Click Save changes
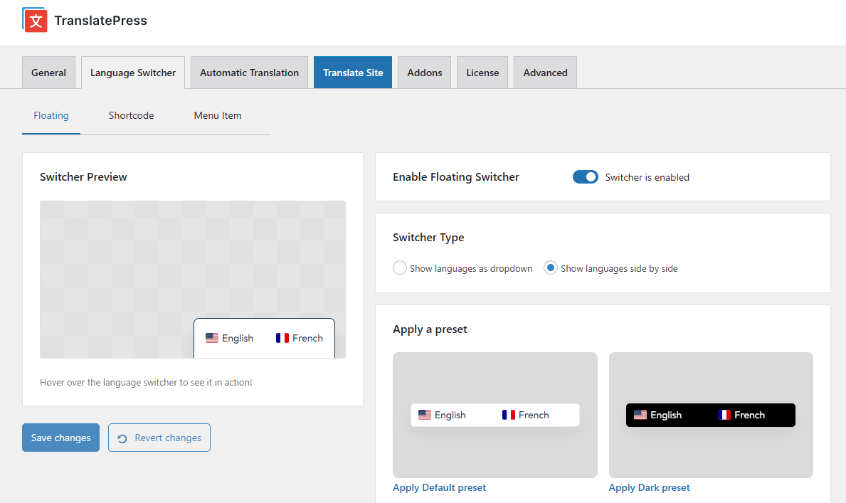Viewport: 846px width, 503px height. (x=60, y=438)
